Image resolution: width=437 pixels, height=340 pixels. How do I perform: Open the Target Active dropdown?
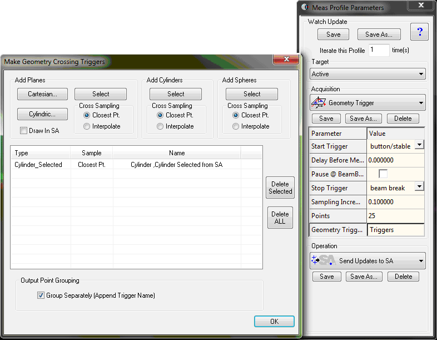(x=368, y=74)
